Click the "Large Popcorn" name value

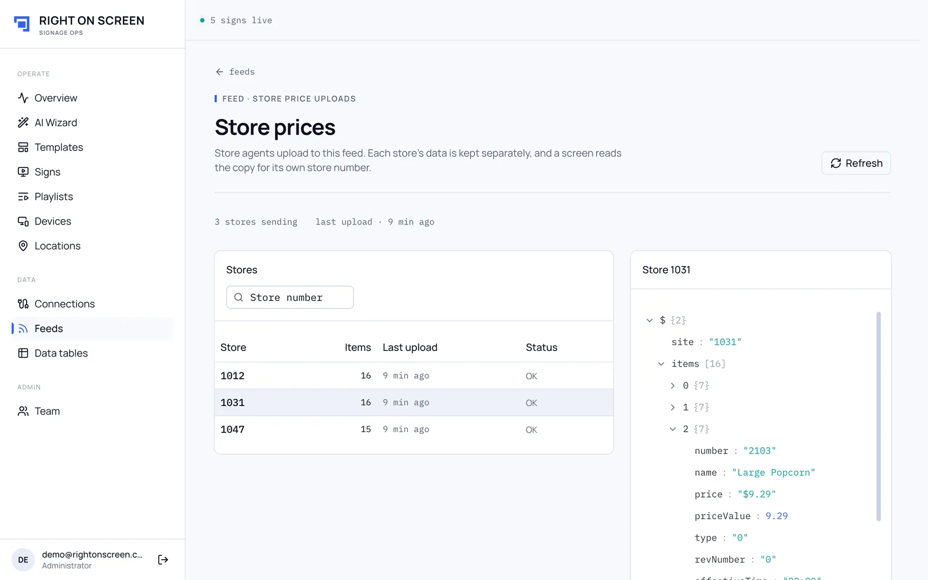coord(774,473)
